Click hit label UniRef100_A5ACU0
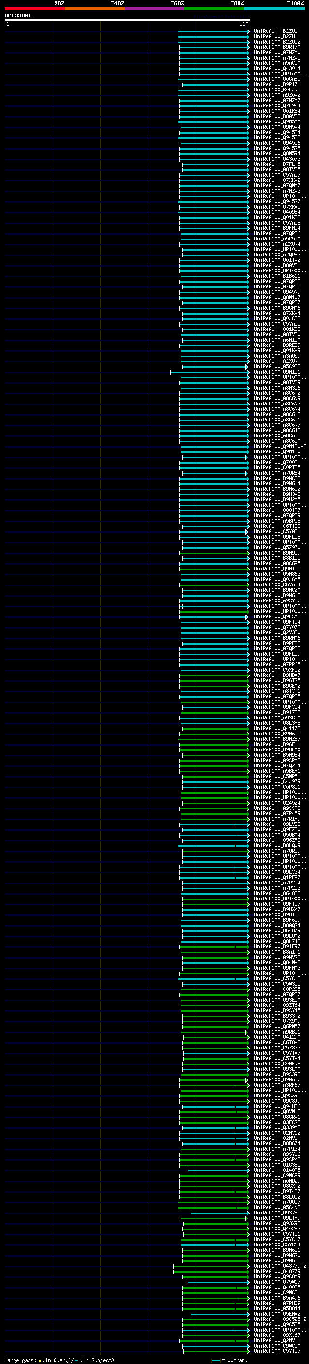Viewport: 309px width, 1364px height. click(x=277, y=63)
